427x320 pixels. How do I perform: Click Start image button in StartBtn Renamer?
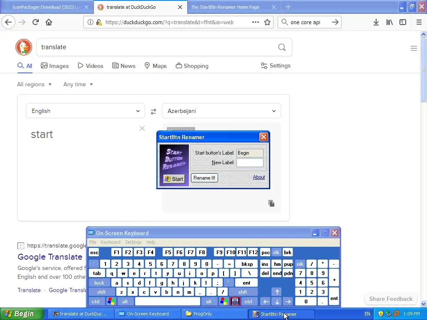point(174,179)
